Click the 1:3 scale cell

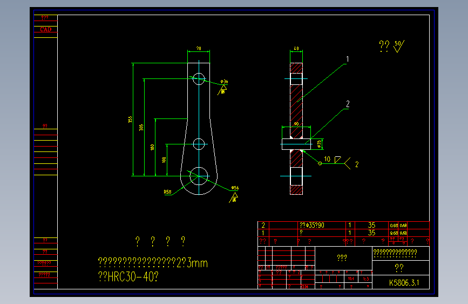pyautogui.click(x=365, y=279)
